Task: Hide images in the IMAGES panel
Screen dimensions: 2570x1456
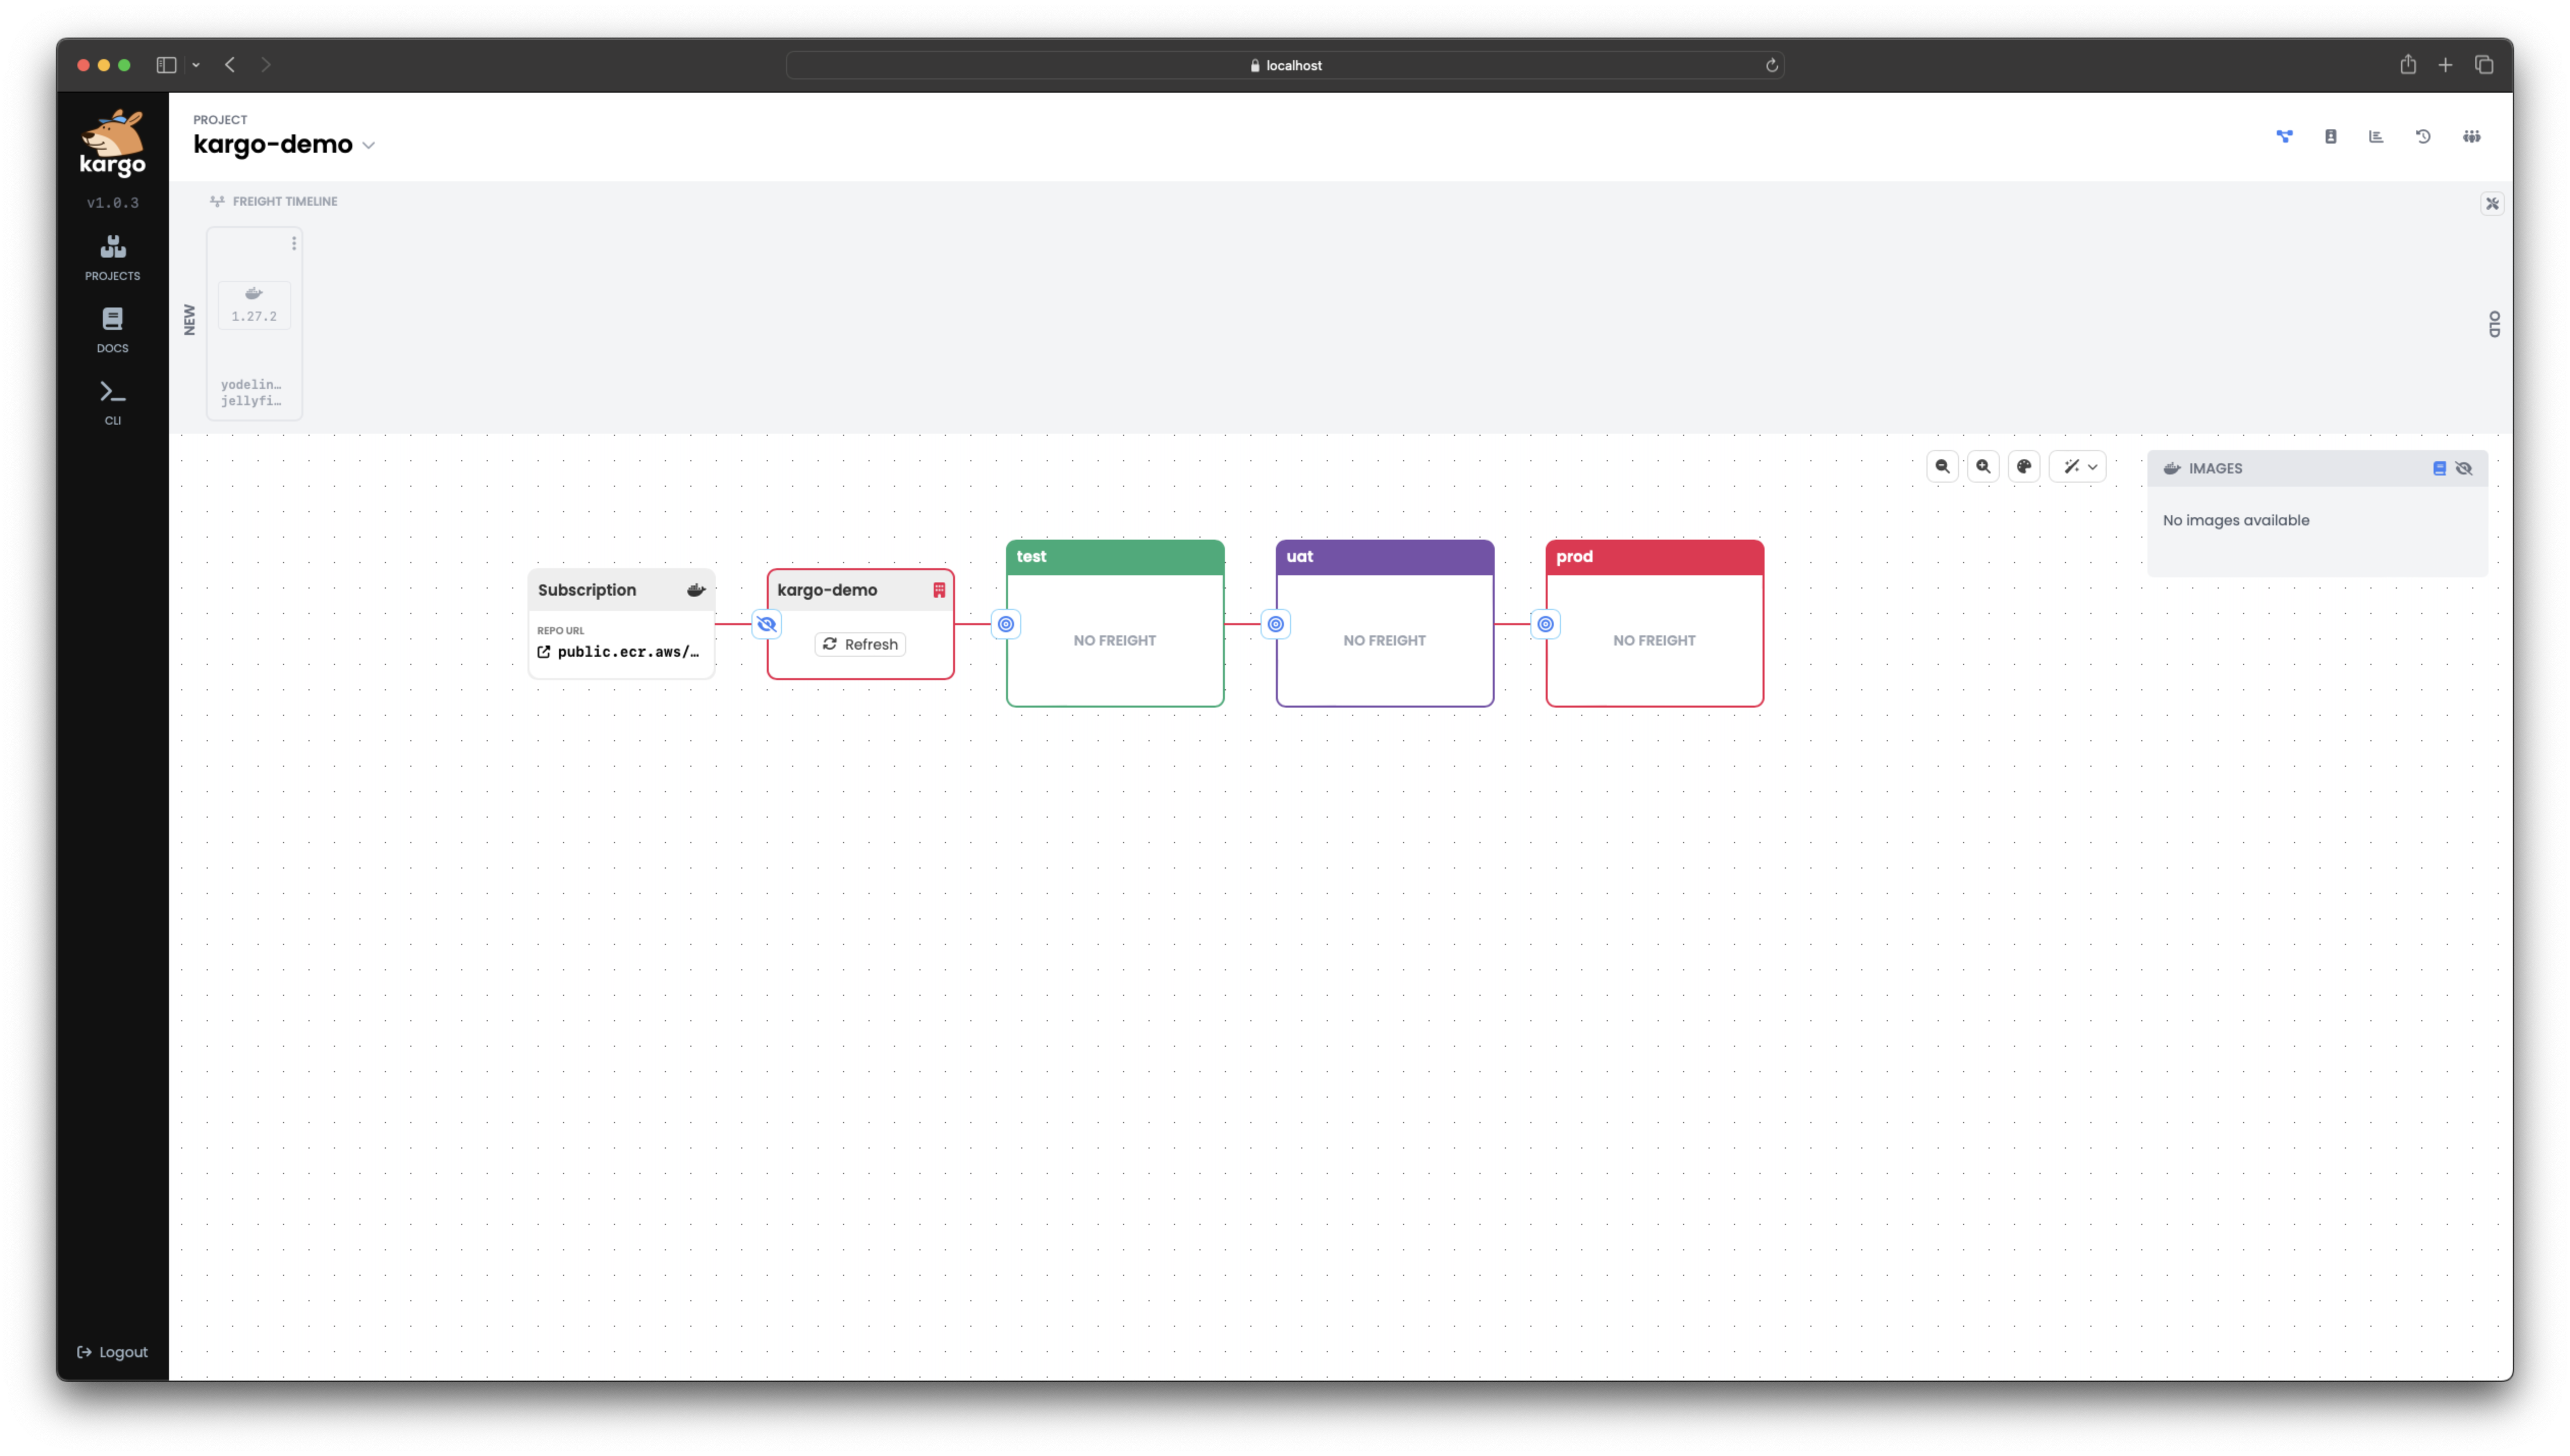Action: coord(2463,467)
